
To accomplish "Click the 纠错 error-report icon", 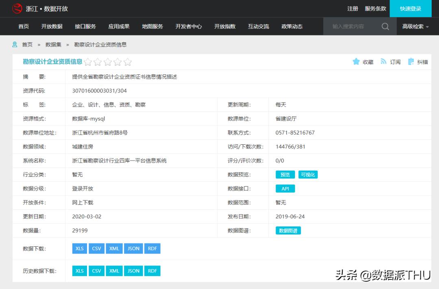I will pyautogui.click(x=412, y=61).
